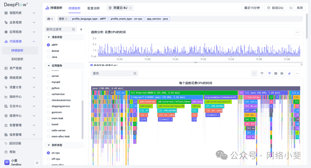Switch to the 配置说明 tab
Viewport: 311px width, 168px height.
point(93,8)
